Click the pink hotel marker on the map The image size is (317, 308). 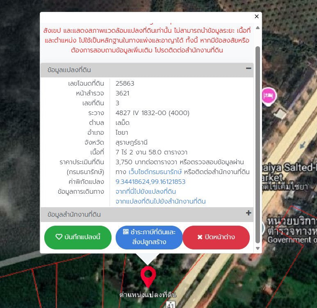coord(269,95)
